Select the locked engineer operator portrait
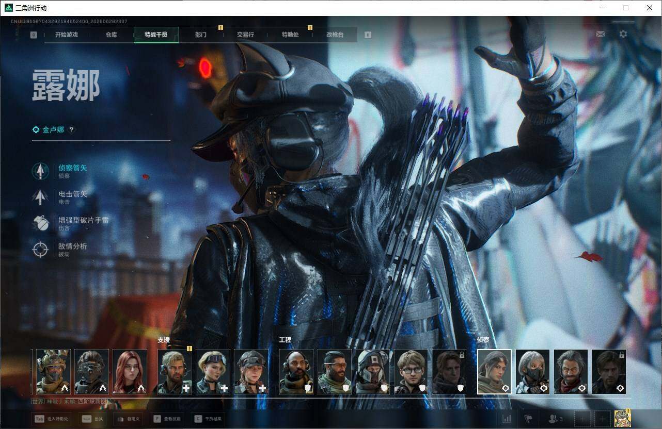 coord(449,372)
